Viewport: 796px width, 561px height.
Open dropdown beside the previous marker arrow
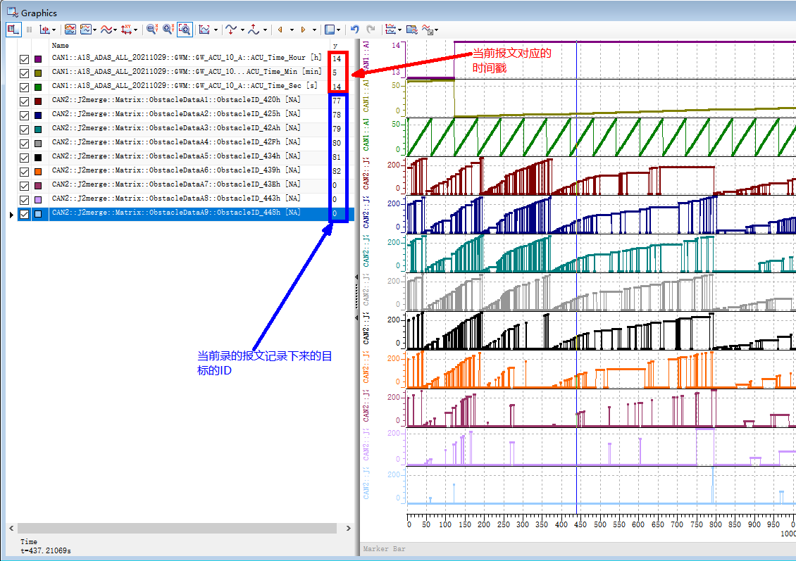pyautogui.click(x=291, y=30)
